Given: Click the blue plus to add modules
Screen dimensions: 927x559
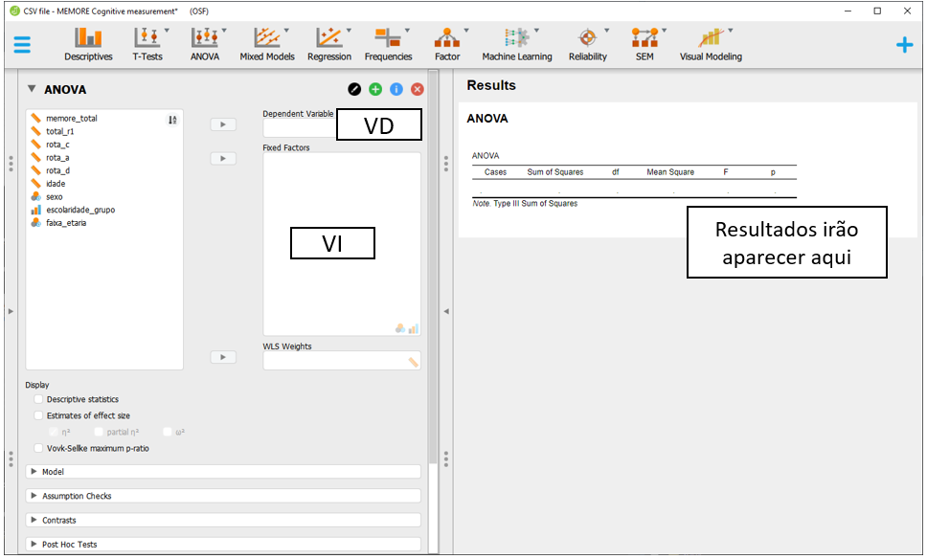Looking at the screenshot, I should (904, 45).
